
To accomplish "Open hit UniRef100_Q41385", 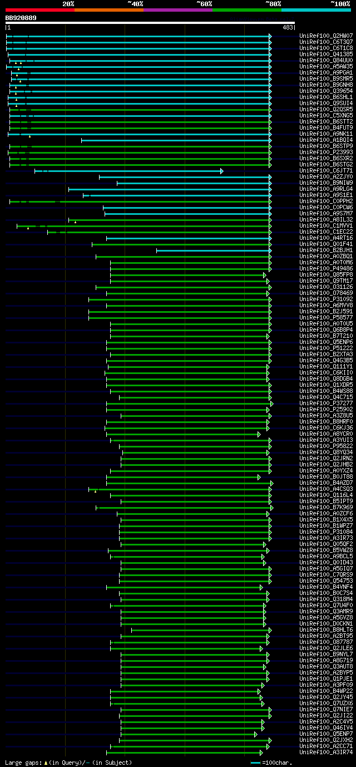I will [326, 54].
